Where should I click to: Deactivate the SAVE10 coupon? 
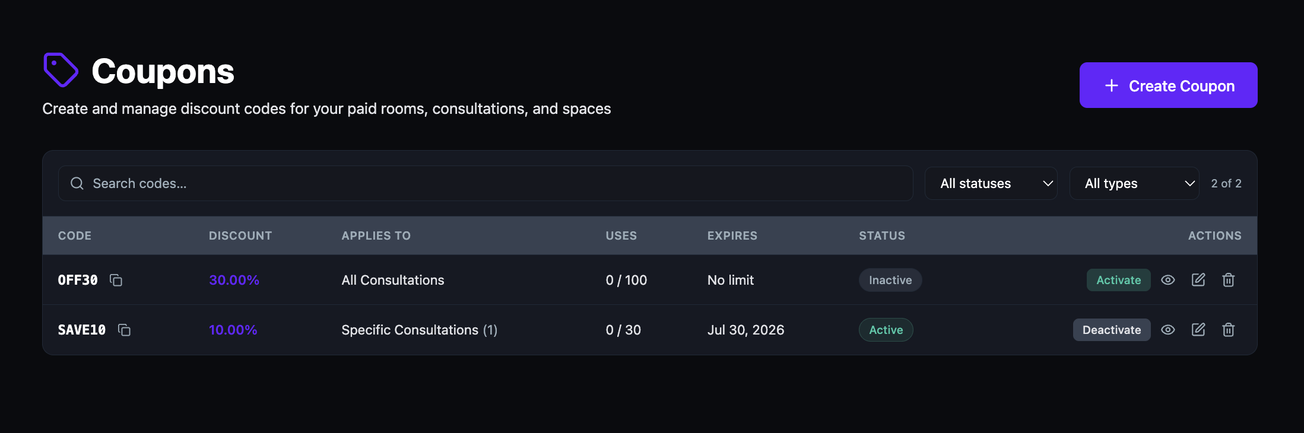click(x=1112, y=330)
